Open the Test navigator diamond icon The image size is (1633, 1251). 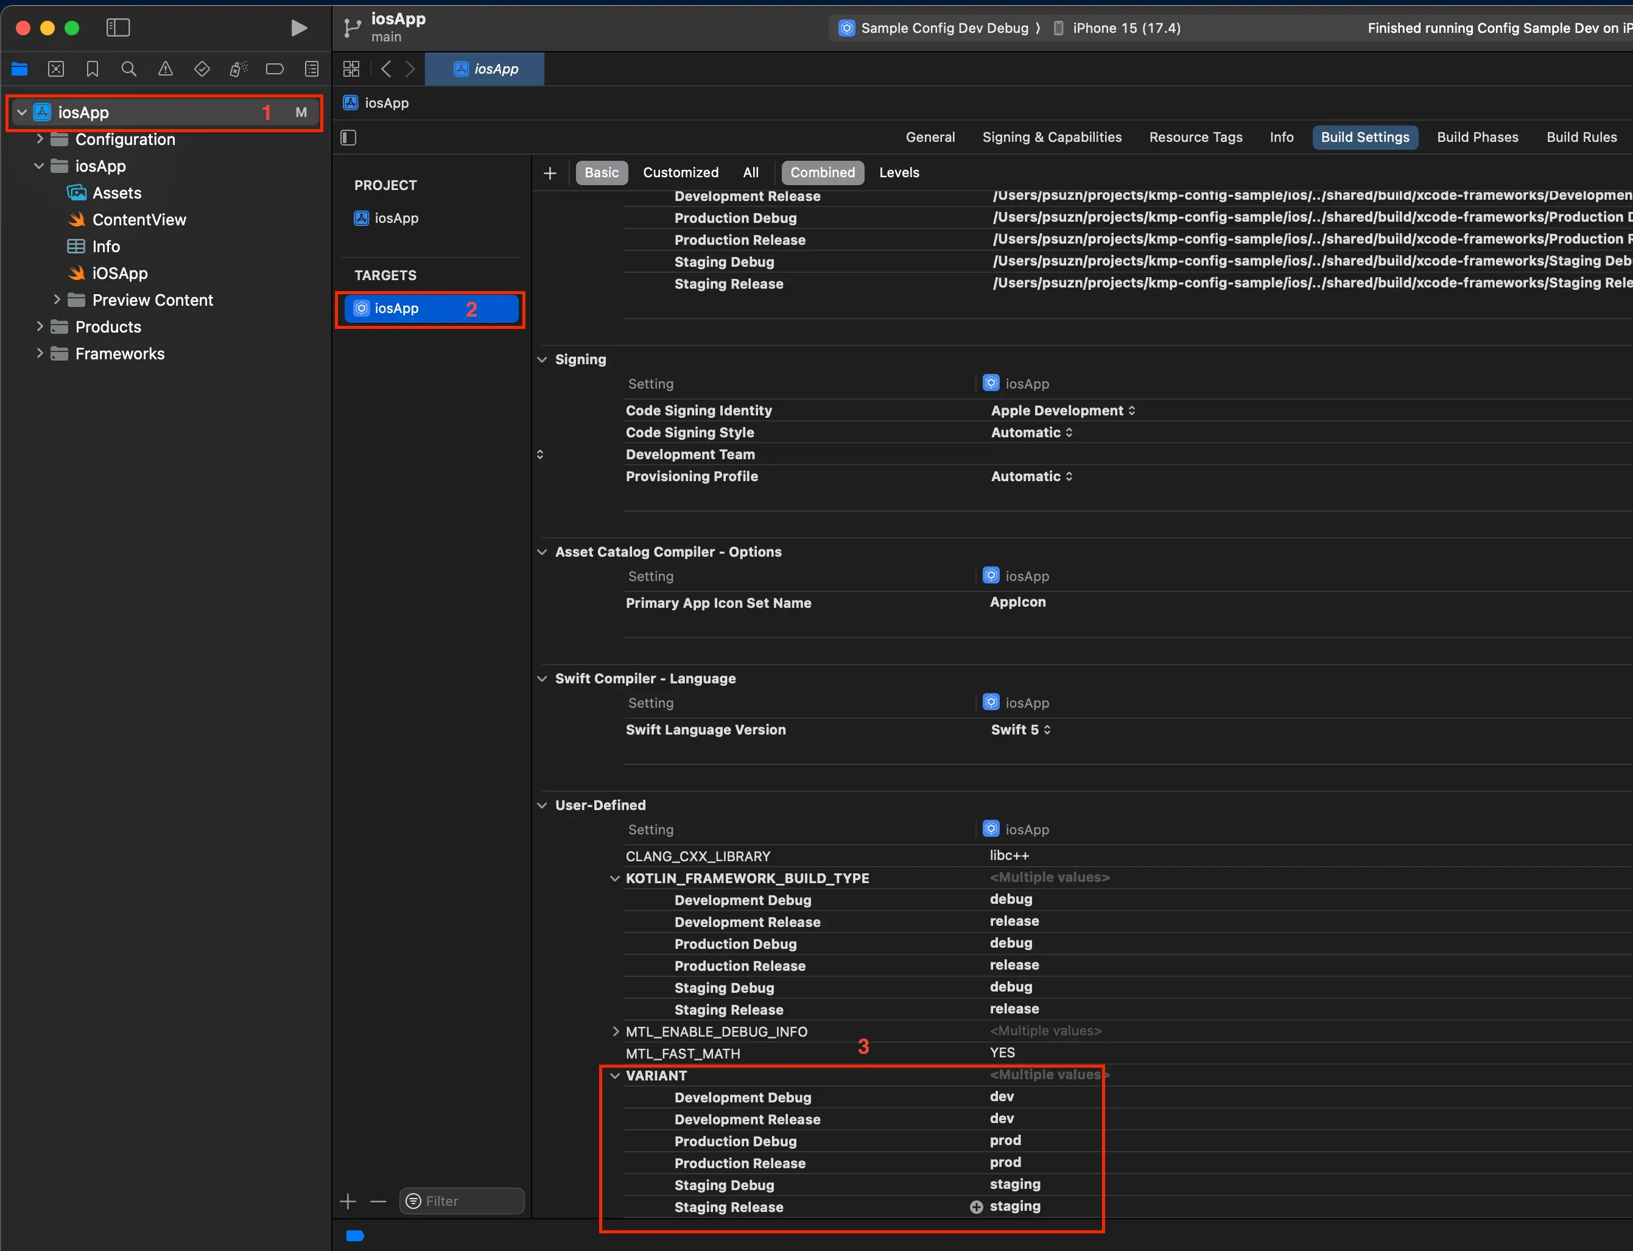202,69
